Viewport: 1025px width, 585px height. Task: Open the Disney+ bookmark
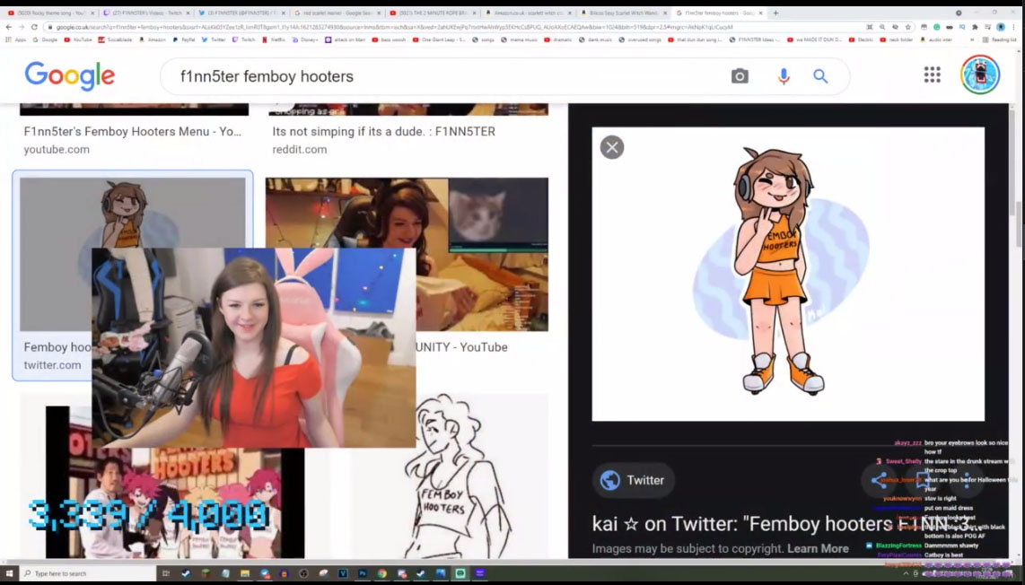[306, 39]
